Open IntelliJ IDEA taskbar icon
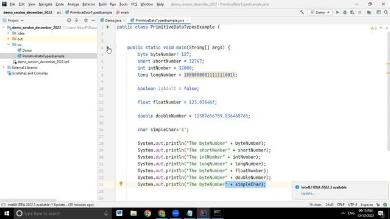This screenshot has height=219, width=390. click(x=204, y=213)
